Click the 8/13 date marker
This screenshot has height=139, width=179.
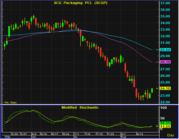tap(140, 134)
